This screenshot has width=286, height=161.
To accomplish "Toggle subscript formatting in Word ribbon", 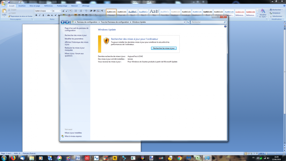I will point(52,15).
